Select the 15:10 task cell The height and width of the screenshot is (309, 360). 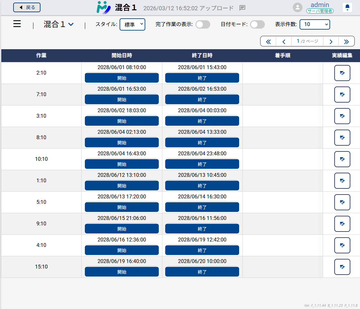point(41,267)
